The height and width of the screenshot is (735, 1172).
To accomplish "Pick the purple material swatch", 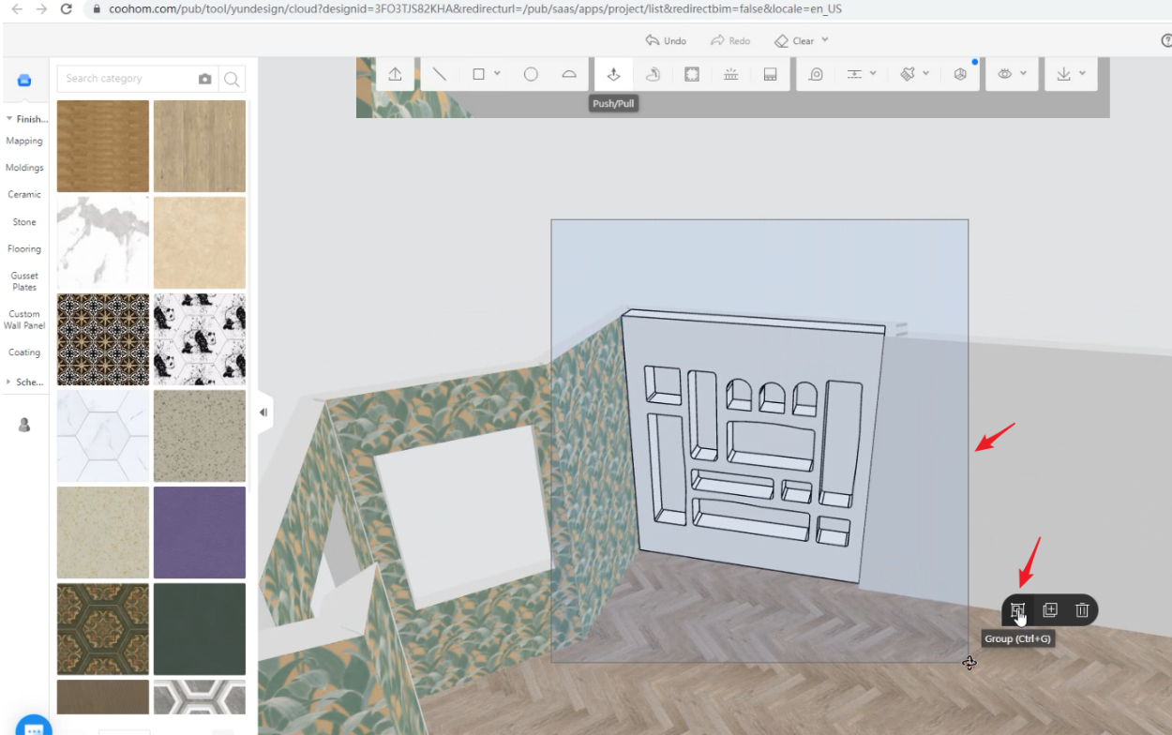I will (x=200, y=532).
